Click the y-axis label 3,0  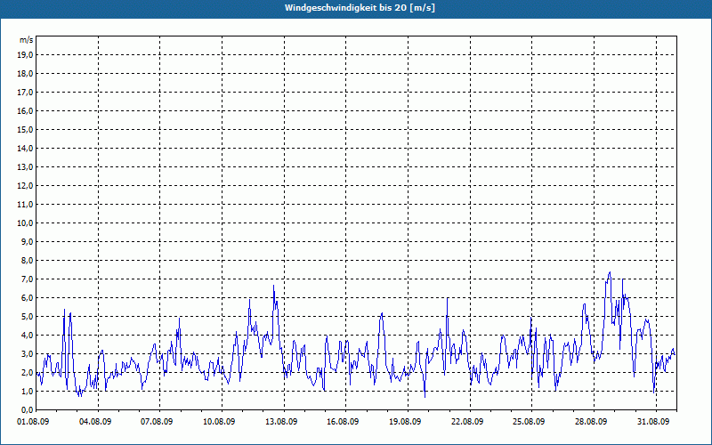tap(28, 353)
